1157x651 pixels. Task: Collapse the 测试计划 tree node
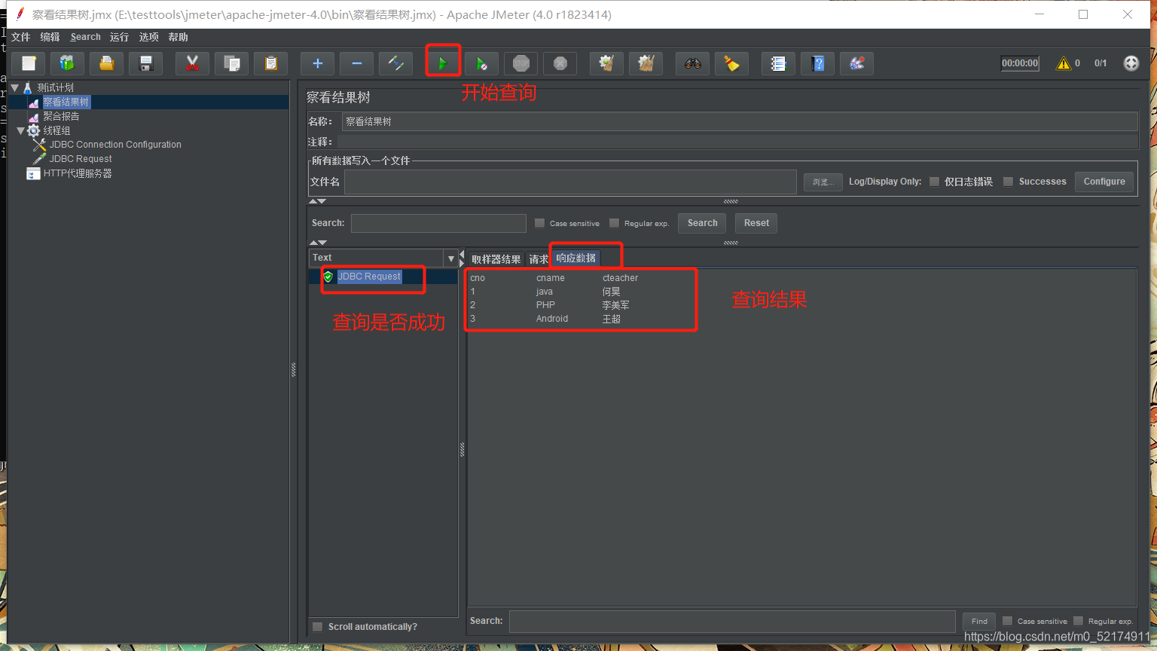(14, 87)
